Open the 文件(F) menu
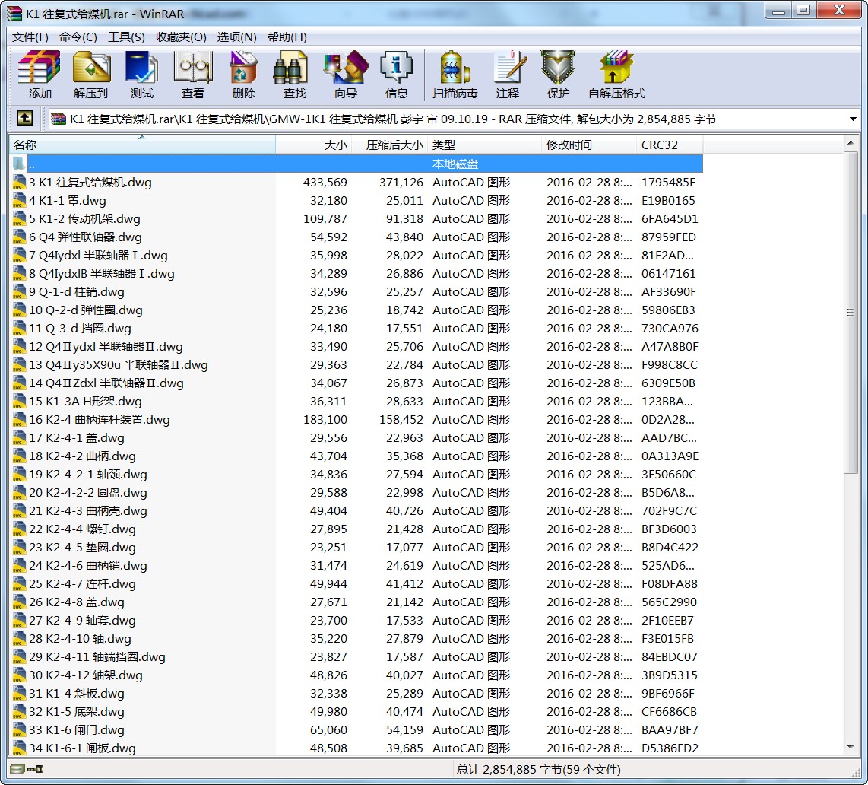This screenshot has height=785, width=868. (x=30, y=37)
